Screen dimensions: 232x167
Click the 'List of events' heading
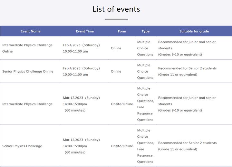click(116, 9)
